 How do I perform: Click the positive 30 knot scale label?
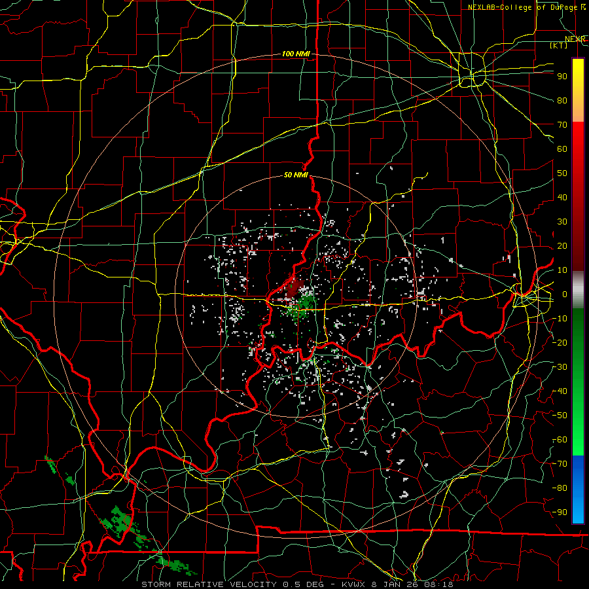click(562, 222)
